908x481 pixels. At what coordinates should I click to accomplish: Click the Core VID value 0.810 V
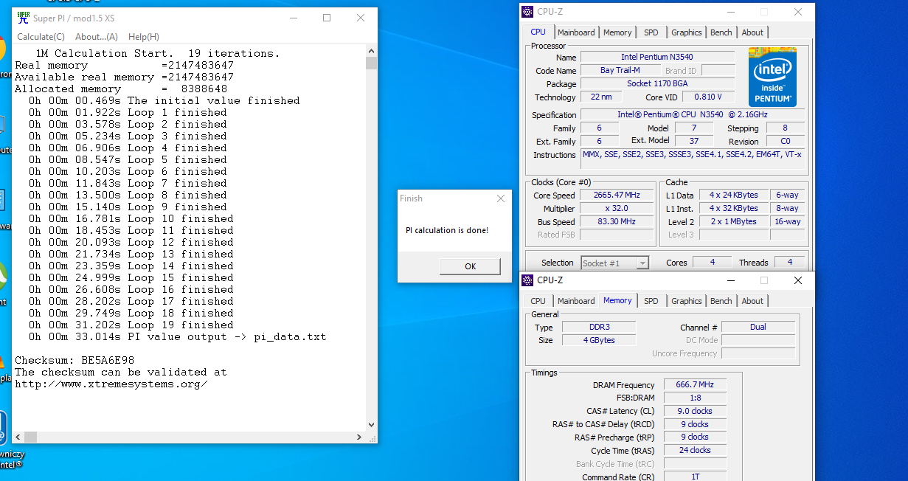tap(708, 97)
